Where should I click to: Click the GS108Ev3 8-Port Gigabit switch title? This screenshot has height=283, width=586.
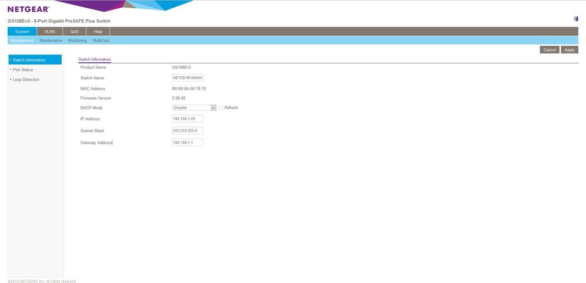pyautogui.click(x=59, y=21)
